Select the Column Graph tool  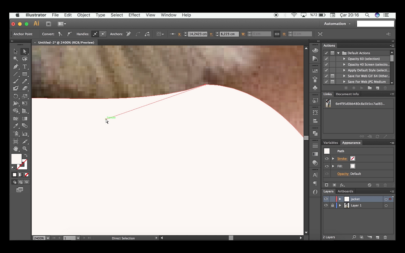tap(25, 134)
